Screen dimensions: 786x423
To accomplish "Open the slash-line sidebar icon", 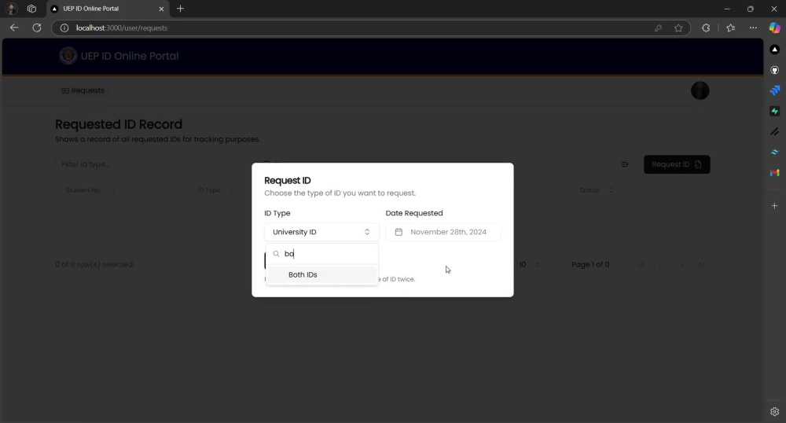I will click(x=774, y=131).
